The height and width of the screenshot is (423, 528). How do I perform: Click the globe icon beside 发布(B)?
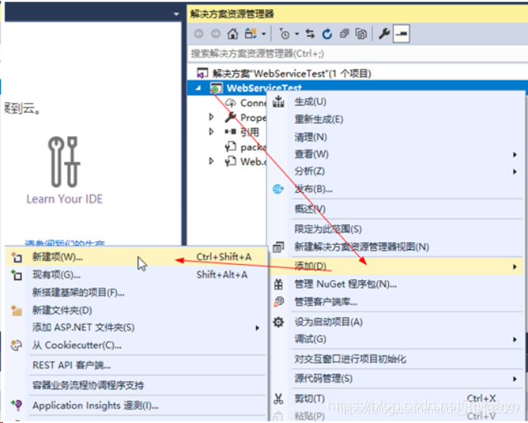(x=278, y=189)
